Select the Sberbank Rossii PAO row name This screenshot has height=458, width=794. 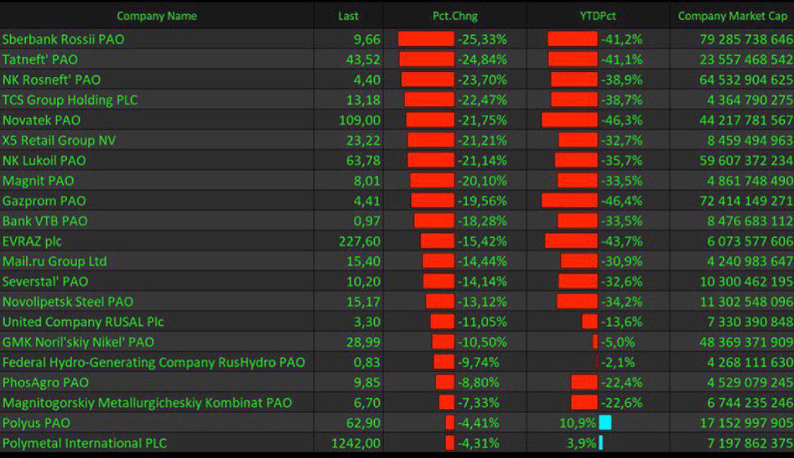coord(64,40)
